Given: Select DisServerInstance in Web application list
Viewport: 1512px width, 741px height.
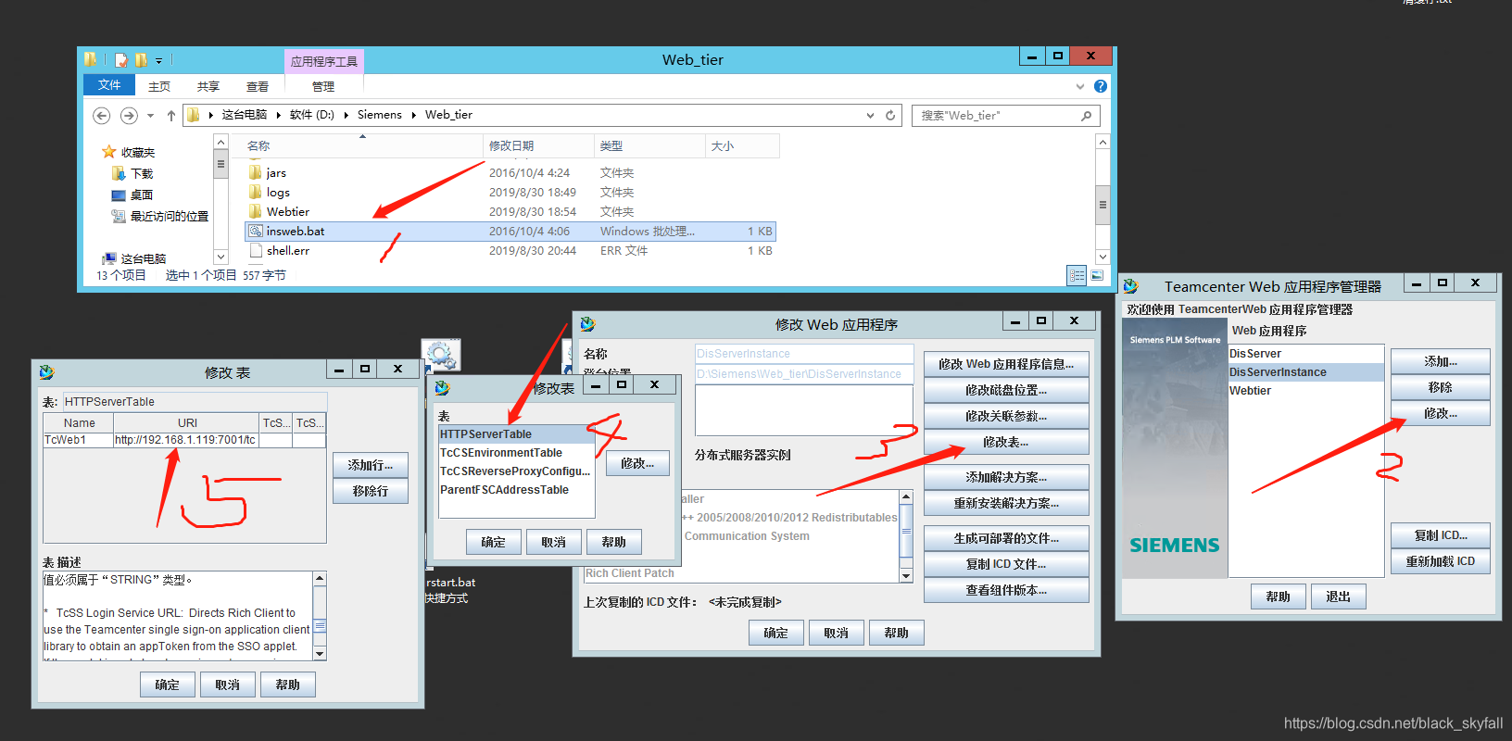Looking at the screenshot, I should tap(1305, 372).
